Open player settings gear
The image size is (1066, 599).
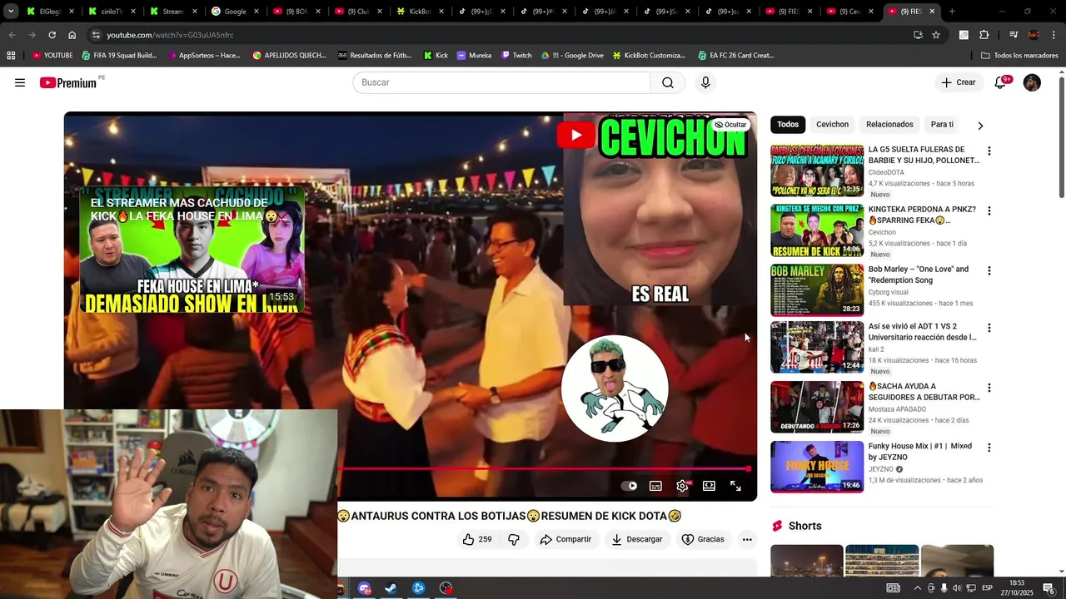(x=682, y=486)
